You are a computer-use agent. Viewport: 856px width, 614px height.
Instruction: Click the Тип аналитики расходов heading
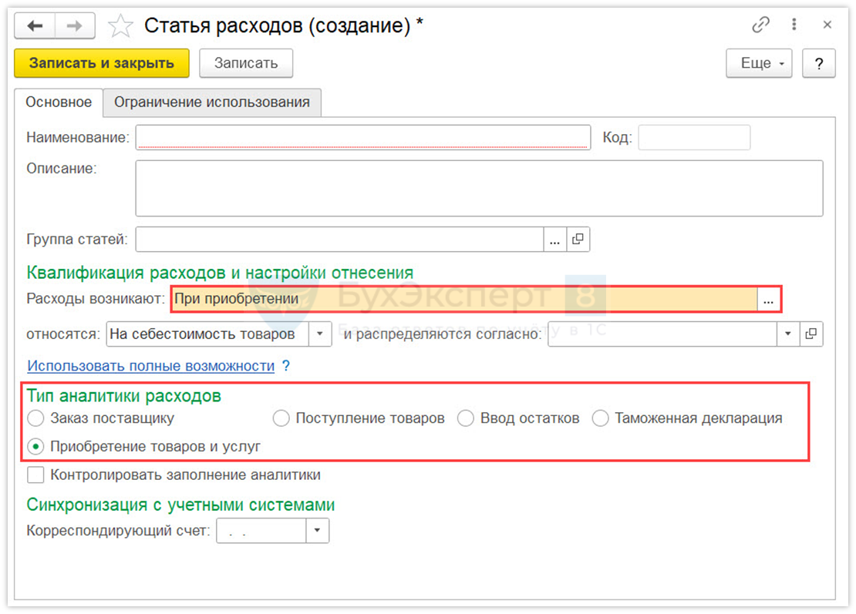(124, 395)
